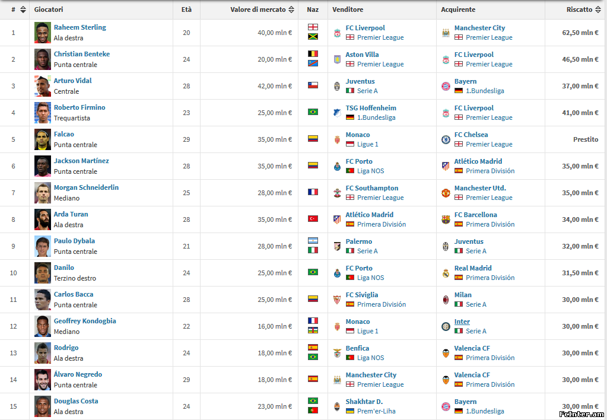The height and width of the screenshot is (420, 607).
Task: Click the FC Chelsea crest in Falcao row
Action: click(446, 139)
